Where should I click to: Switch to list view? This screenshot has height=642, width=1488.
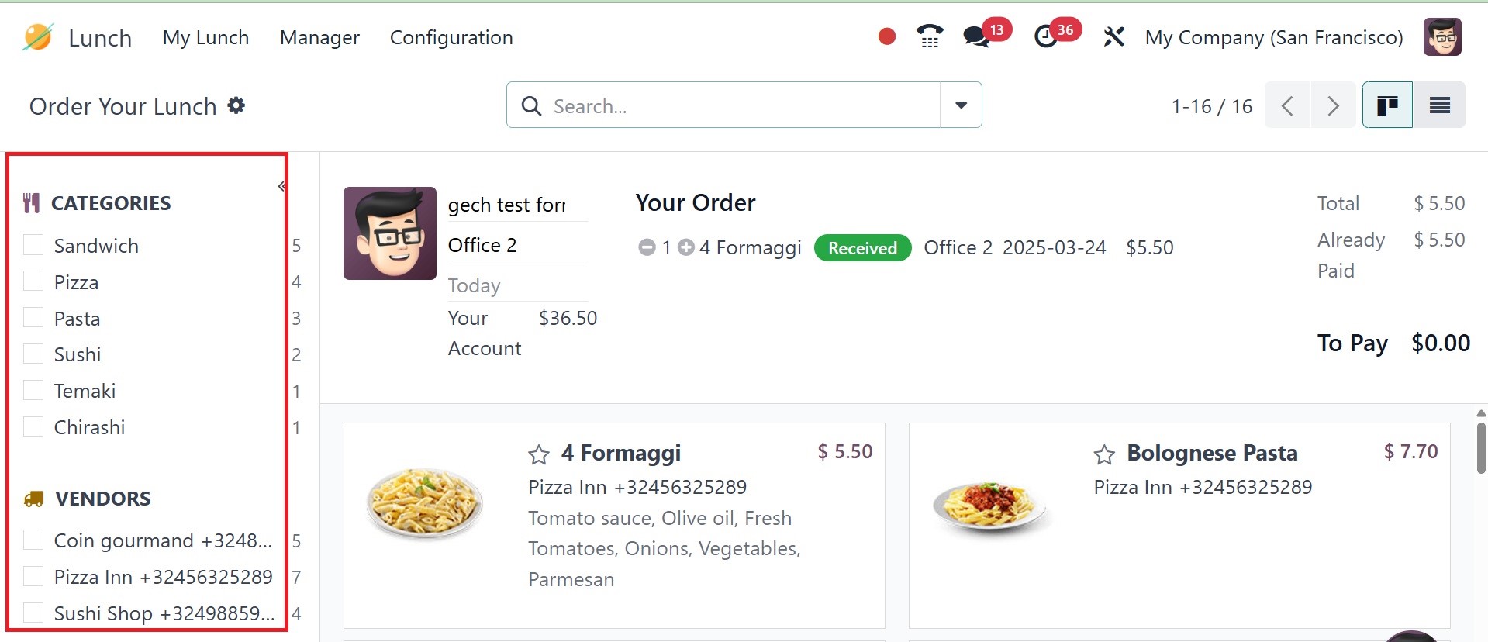pos(1439,105)
